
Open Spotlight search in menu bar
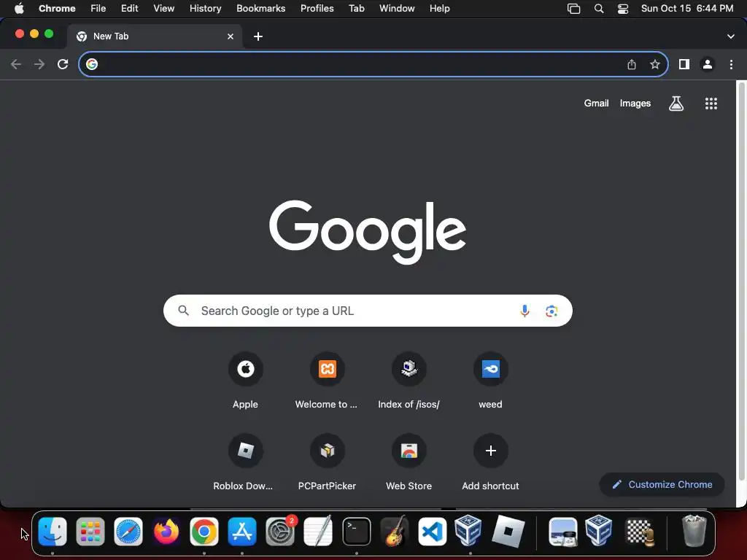click(x=599, y=9)
